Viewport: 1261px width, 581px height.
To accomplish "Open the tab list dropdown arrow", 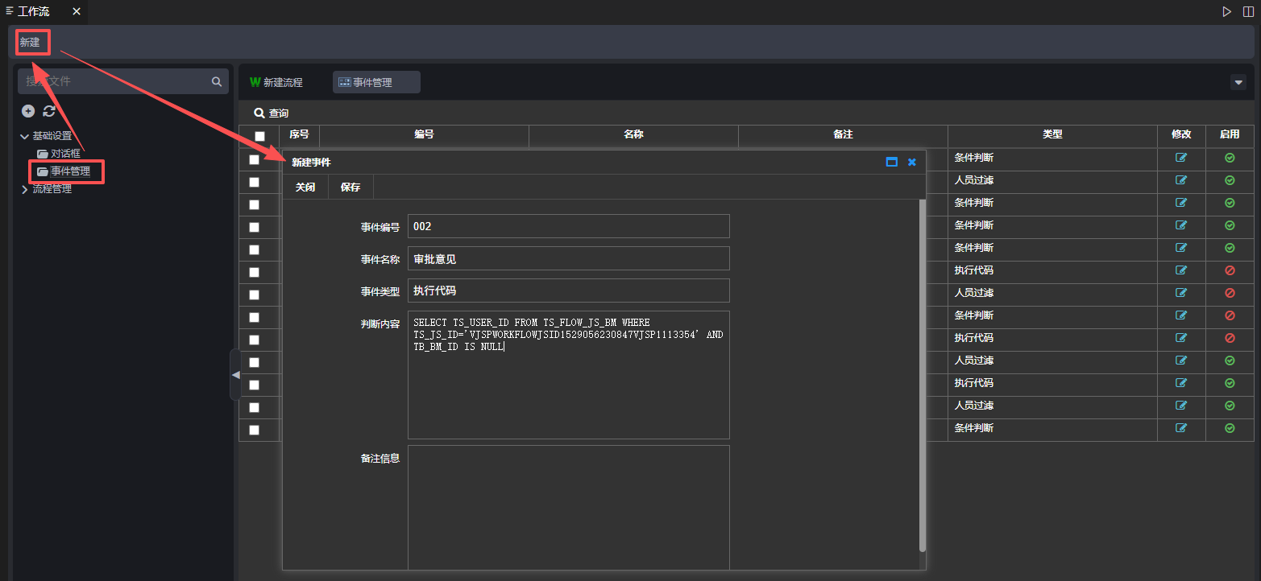I will (x=1238, y=82).
